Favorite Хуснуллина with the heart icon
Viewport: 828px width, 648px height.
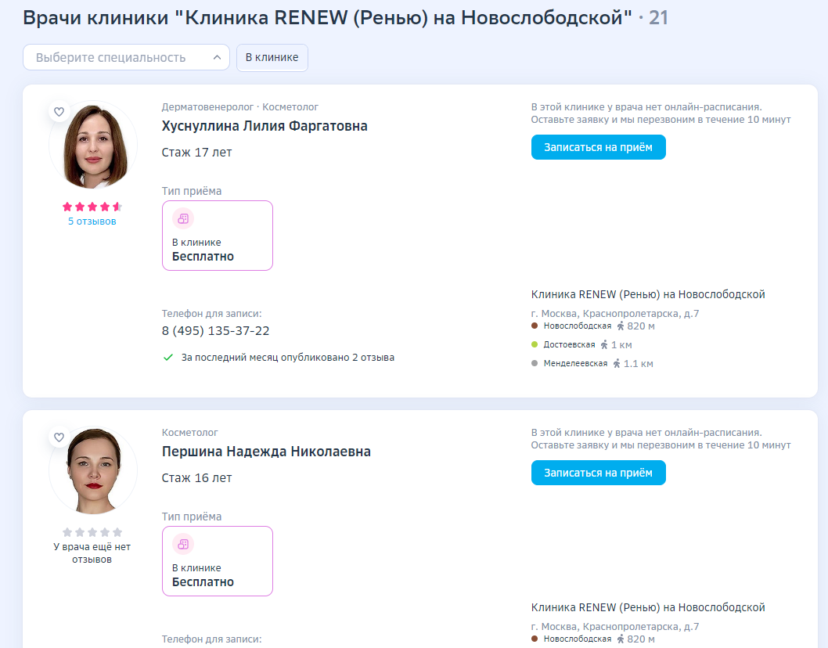coord(59,111)
